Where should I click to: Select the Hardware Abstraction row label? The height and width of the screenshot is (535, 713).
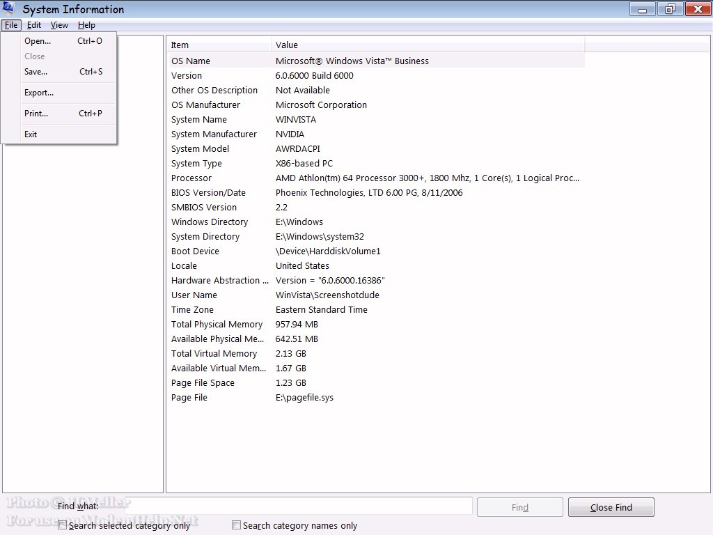220,280
